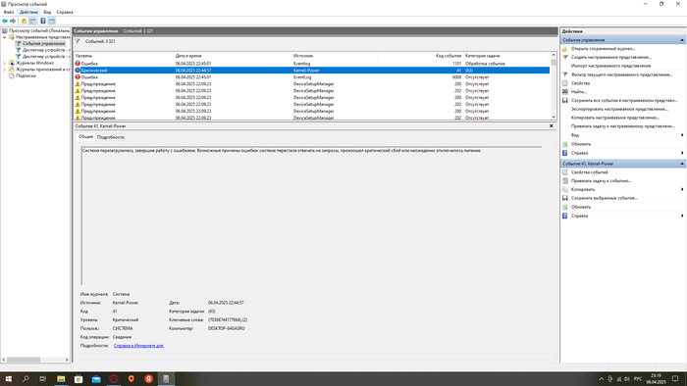Image resolution: width=687 pixels, height=386 pixels.
Task: Collapse the Настраиваемые представления tree node
Action: click(x=4, y=37)
